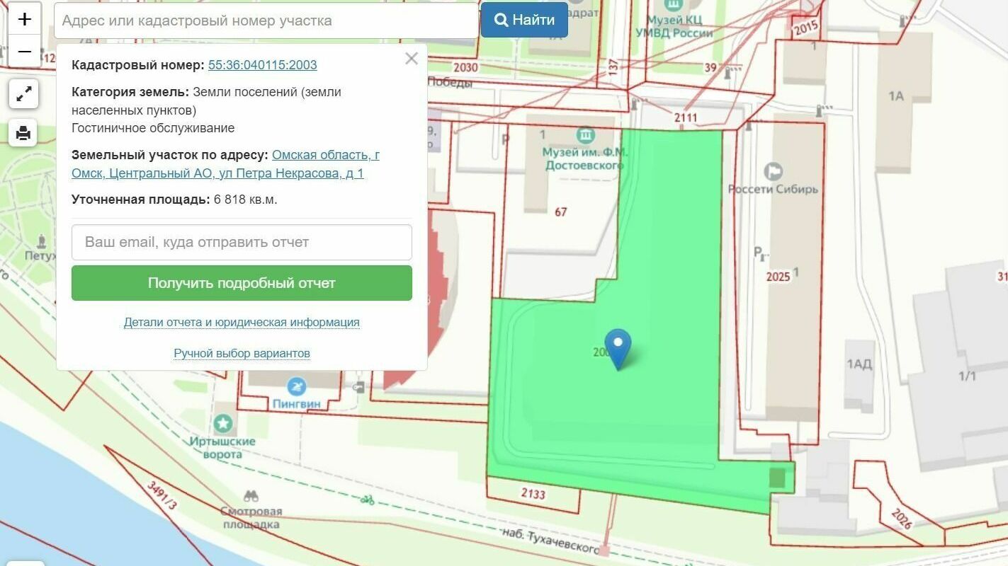The height and width of the screenshot is (566, 1008).
Task: Click the email input for report
Action: click(x=242, y=242)
